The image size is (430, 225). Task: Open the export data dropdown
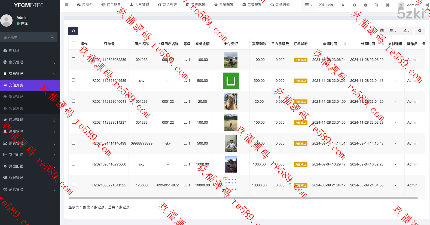[x=406, y=31]
